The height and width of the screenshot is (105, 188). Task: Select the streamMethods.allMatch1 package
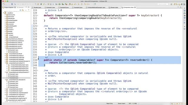click(x=15, y=39)
